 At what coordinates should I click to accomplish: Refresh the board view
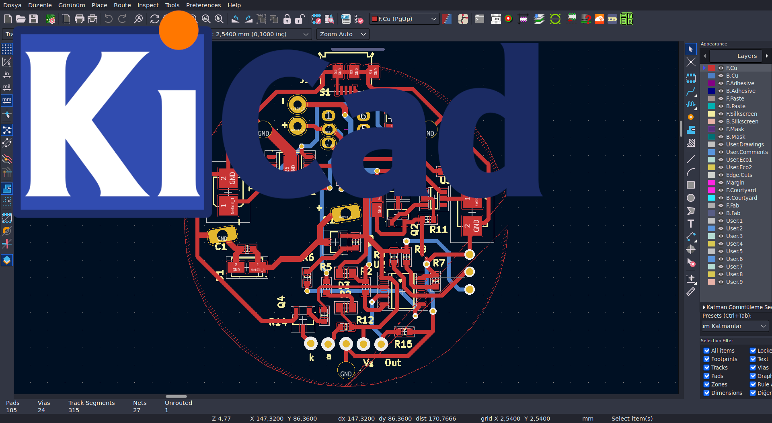pos(154,19)
